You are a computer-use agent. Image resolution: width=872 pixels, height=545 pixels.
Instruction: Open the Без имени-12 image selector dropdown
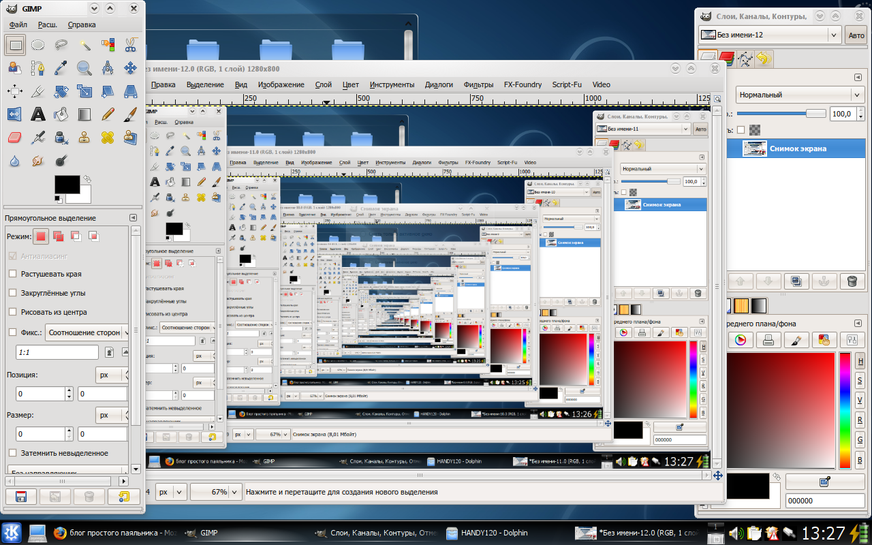pos(770,35)
